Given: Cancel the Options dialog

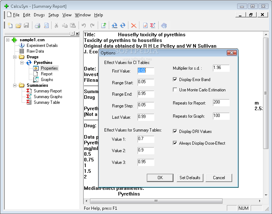Looking at the screenshot, I should tap(219, 178).
